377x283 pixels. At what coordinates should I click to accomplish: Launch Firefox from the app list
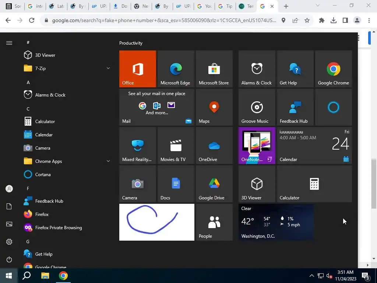coord(67,214)
